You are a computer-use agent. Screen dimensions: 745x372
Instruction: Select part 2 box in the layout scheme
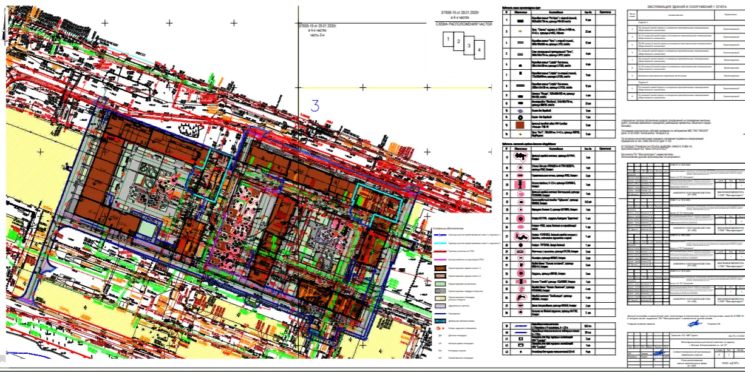coord(458,42)
